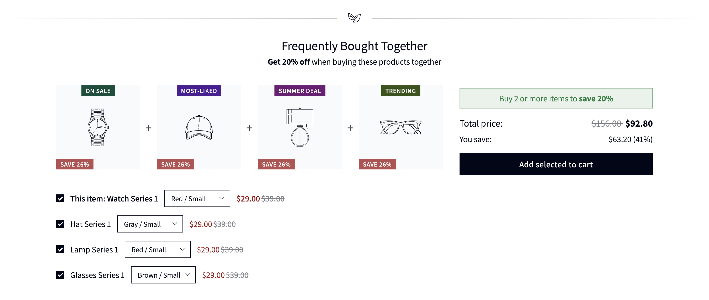Click the leaf divider icon
Viewport: 709px width, 300px height.
pos(354,18)
